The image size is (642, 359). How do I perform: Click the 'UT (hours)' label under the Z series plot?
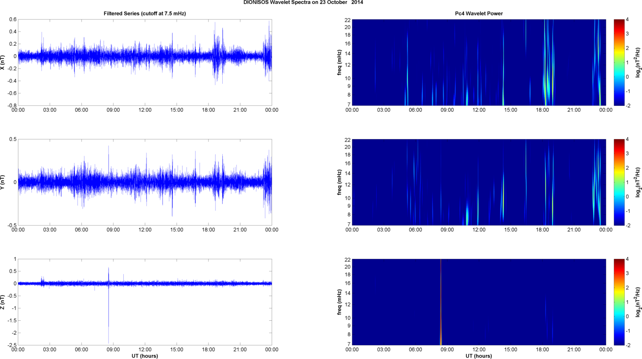click(145, 356)
